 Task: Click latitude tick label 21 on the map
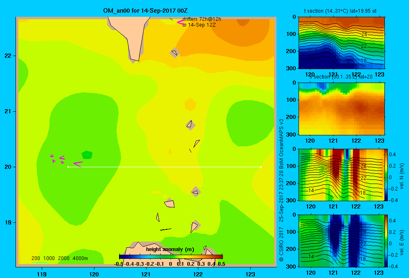click(8, 111)
